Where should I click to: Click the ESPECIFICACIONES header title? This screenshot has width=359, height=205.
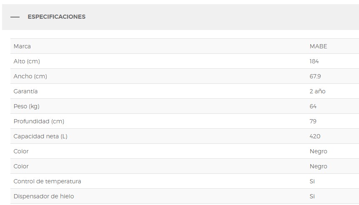[x=56, y=17]
